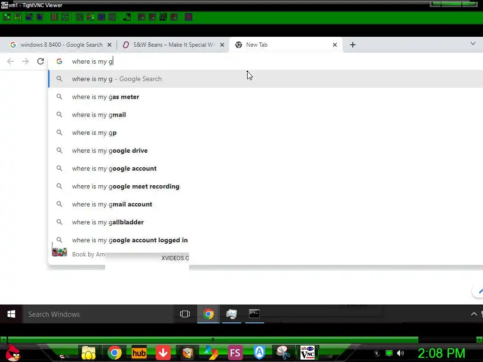Open TightVNC file transfer icon

point(126,17)
